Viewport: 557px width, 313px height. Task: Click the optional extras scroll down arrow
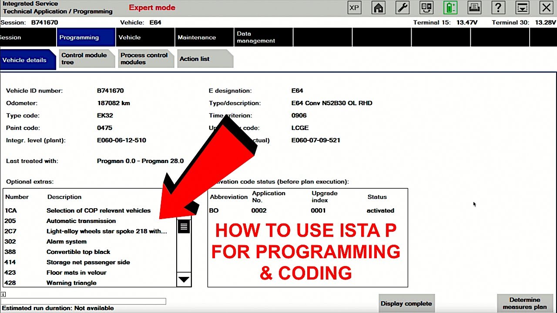(184, 280)
